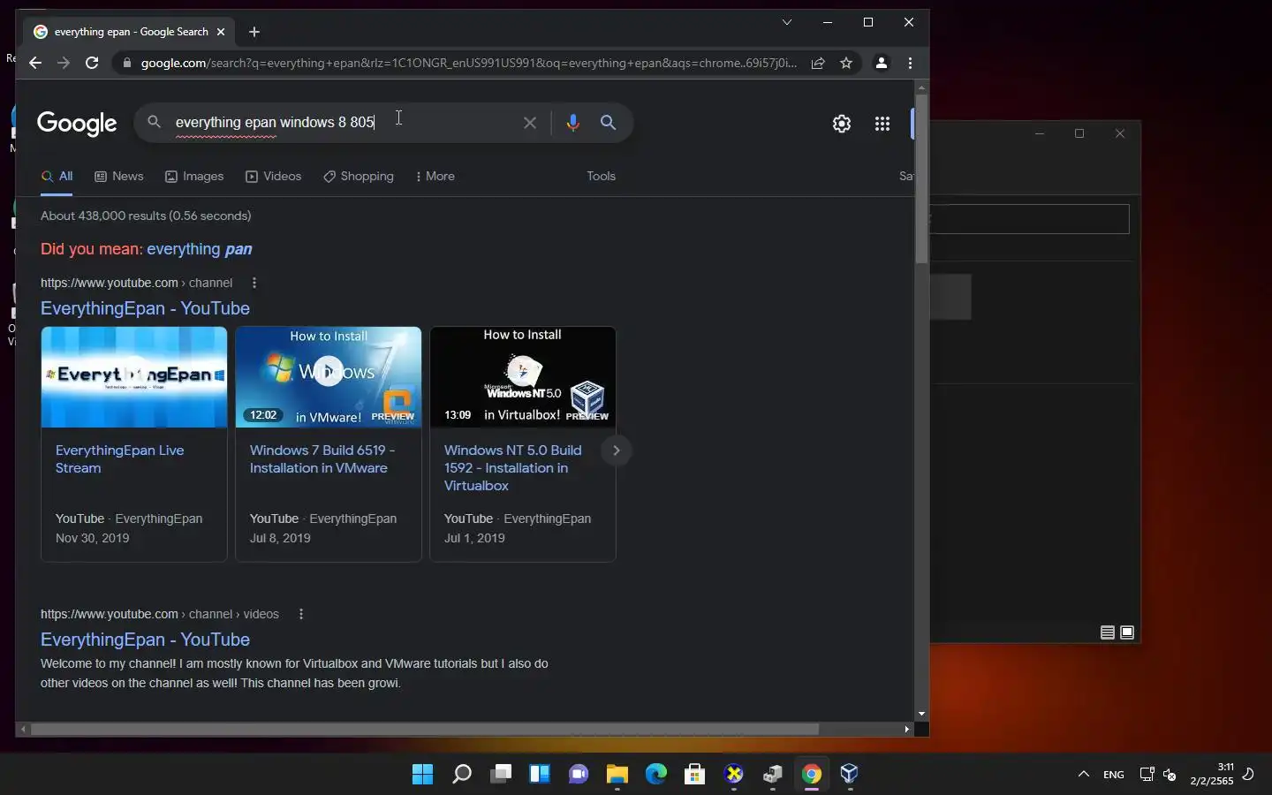This screenshot has height=795, width=1272.
Task: Open a new tab with plus button
Action: [x=254, y=32]
